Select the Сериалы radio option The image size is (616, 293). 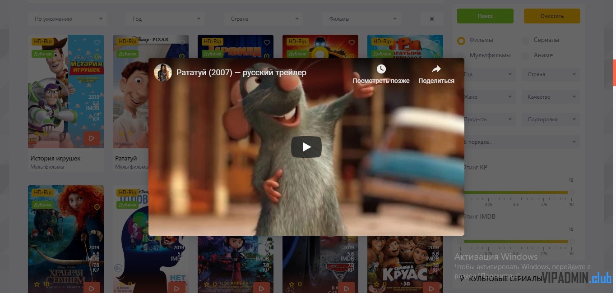click(x=525, y=41)
